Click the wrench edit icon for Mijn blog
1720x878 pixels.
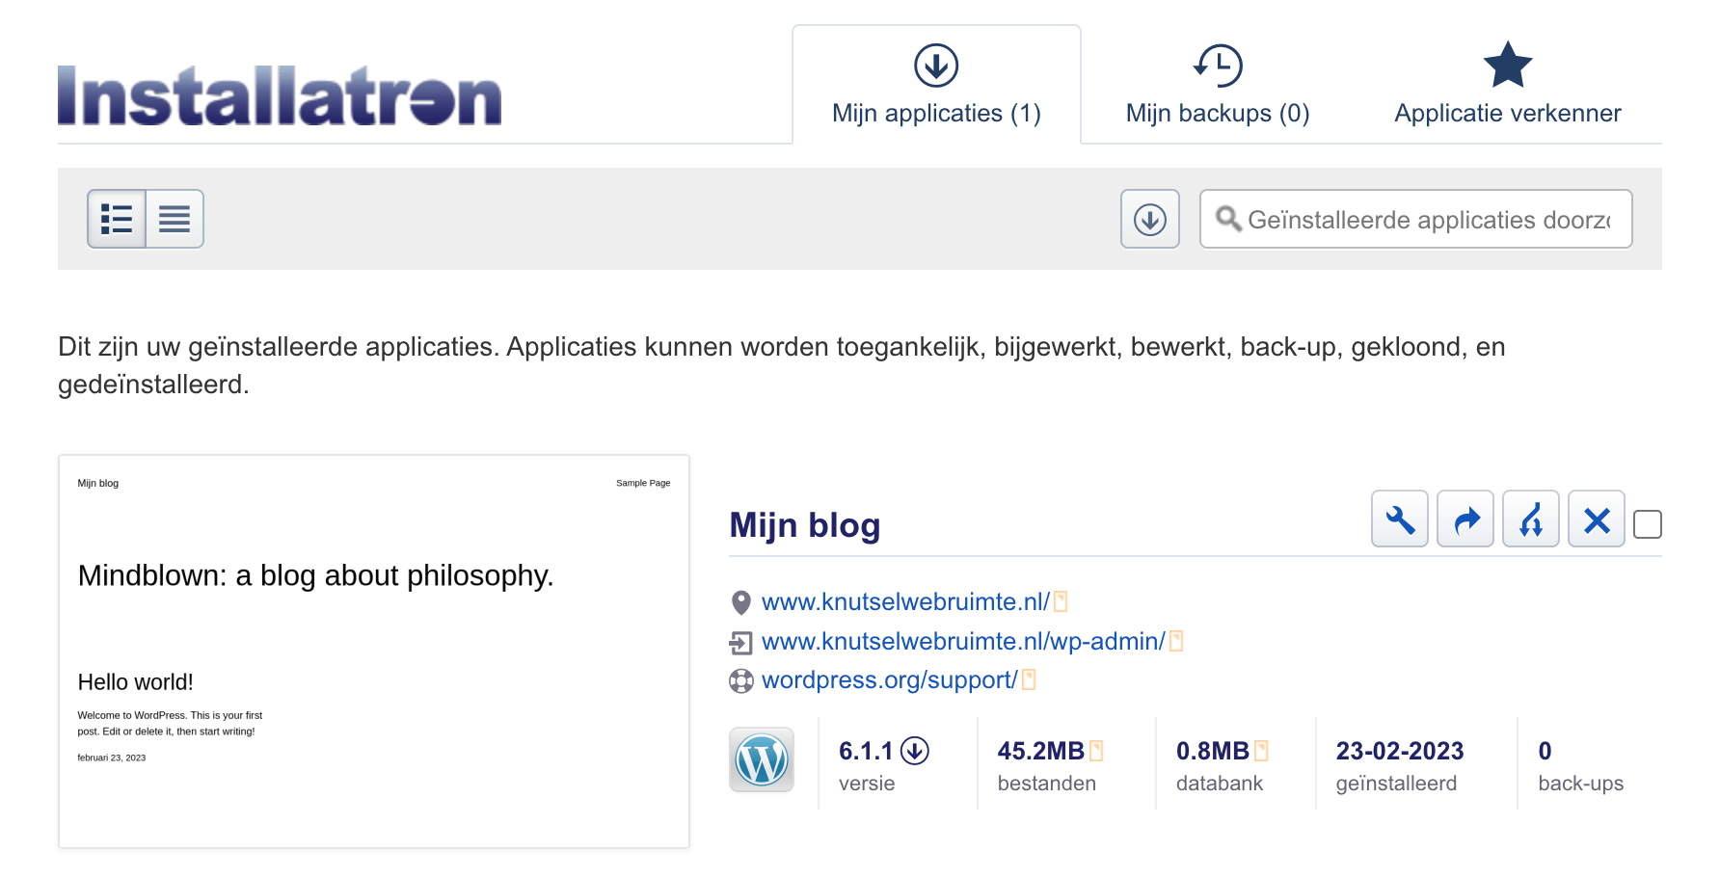(x=1400, y=519)
